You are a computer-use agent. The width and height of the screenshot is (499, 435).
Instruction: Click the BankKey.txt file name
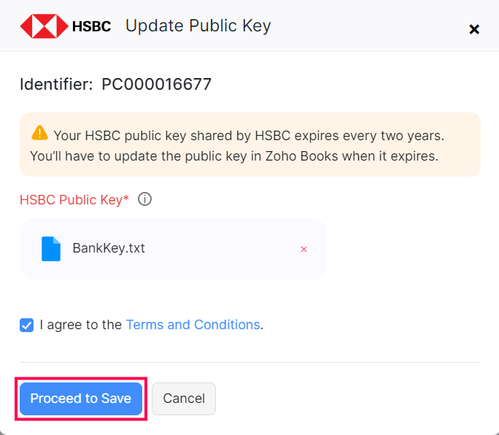point(109,248)
